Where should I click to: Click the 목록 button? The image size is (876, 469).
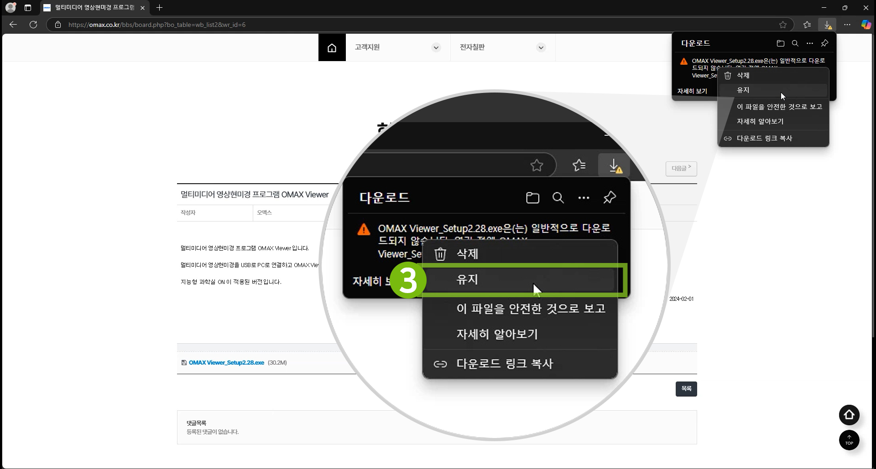[x=686, y=389]
